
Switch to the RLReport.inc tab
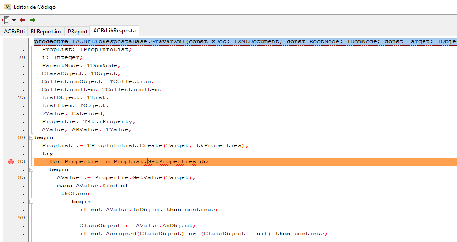[46, 31]
